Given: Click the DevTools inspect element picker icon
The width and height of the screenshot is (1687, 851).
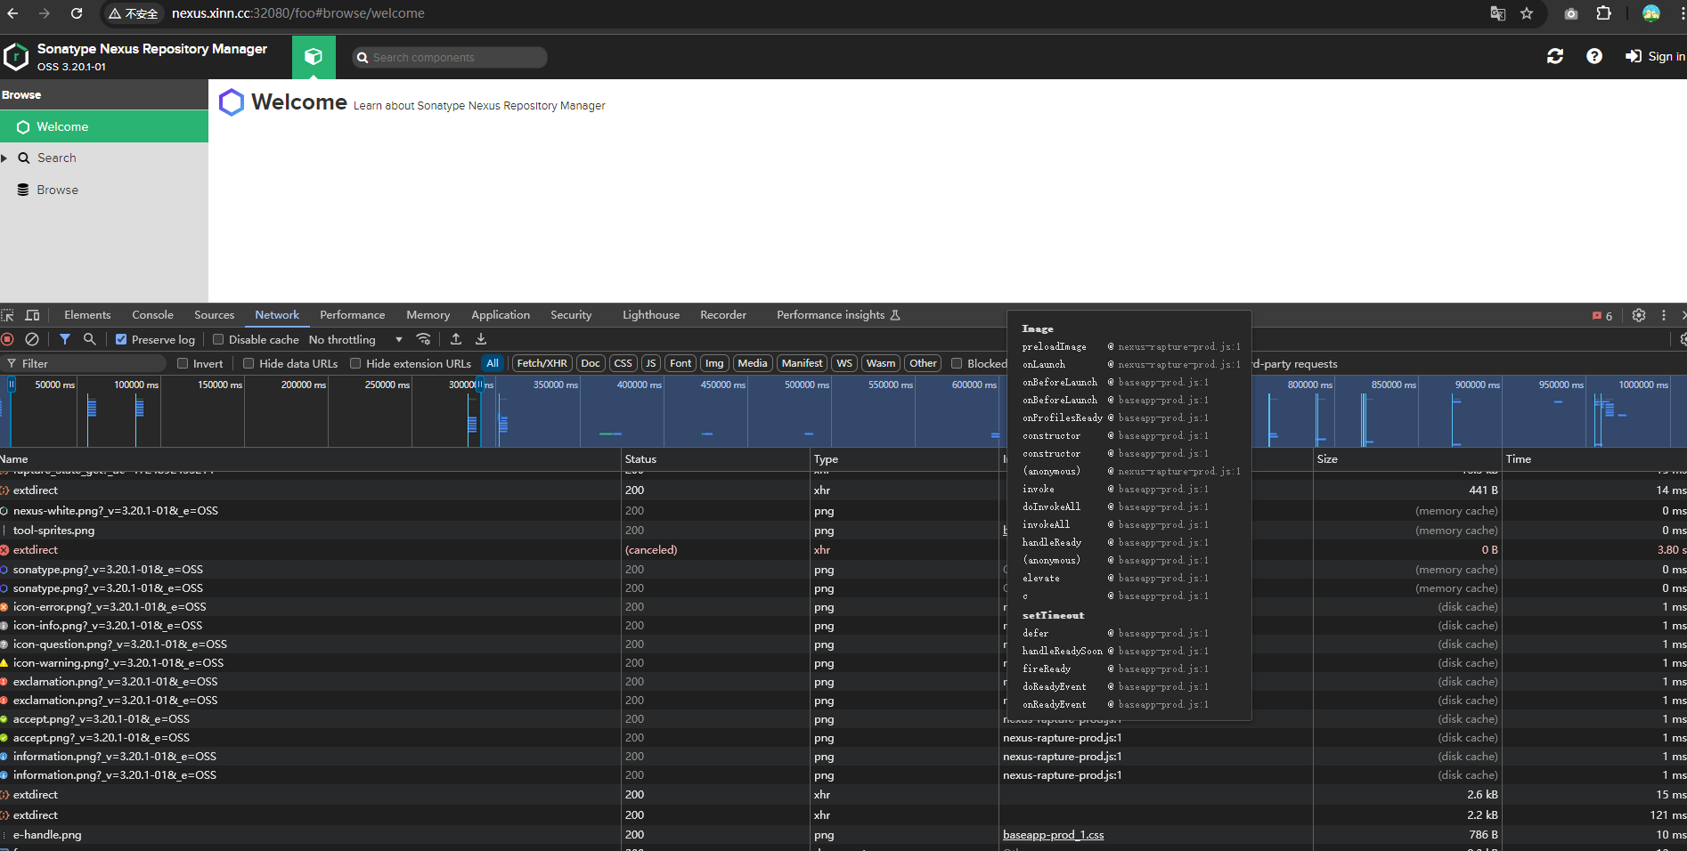Looking at the screenshot, I should tap(8, 315).
